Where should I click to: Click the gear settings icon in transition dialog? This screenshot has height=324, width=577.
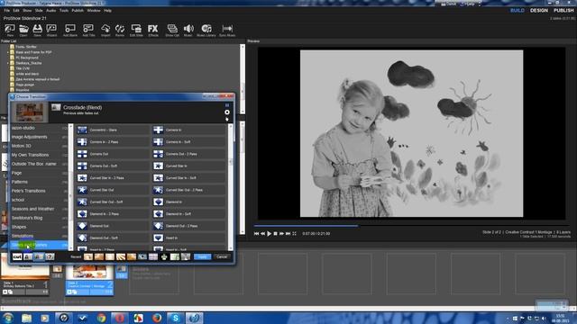point(227,112)
